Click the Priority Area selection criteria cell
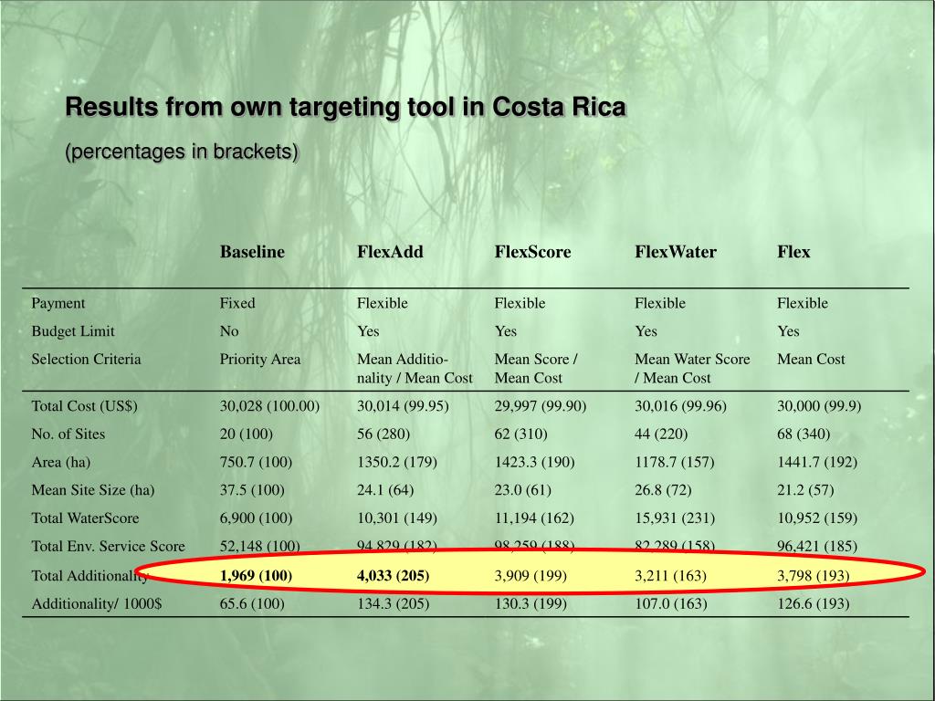The width and height of the screenshot is (935, 701). (x=260, y=359)
